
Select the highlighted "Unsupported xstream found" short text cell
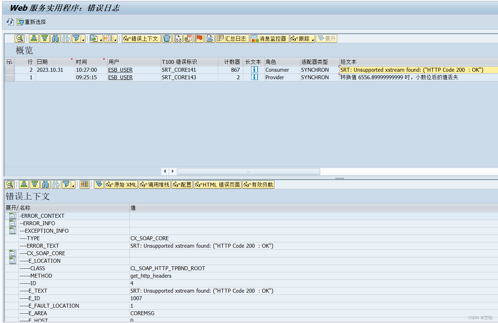point(418,70)
